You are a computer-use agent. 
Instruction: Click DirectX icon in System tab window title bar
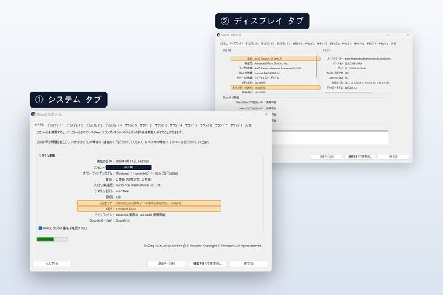coord(33,114)
